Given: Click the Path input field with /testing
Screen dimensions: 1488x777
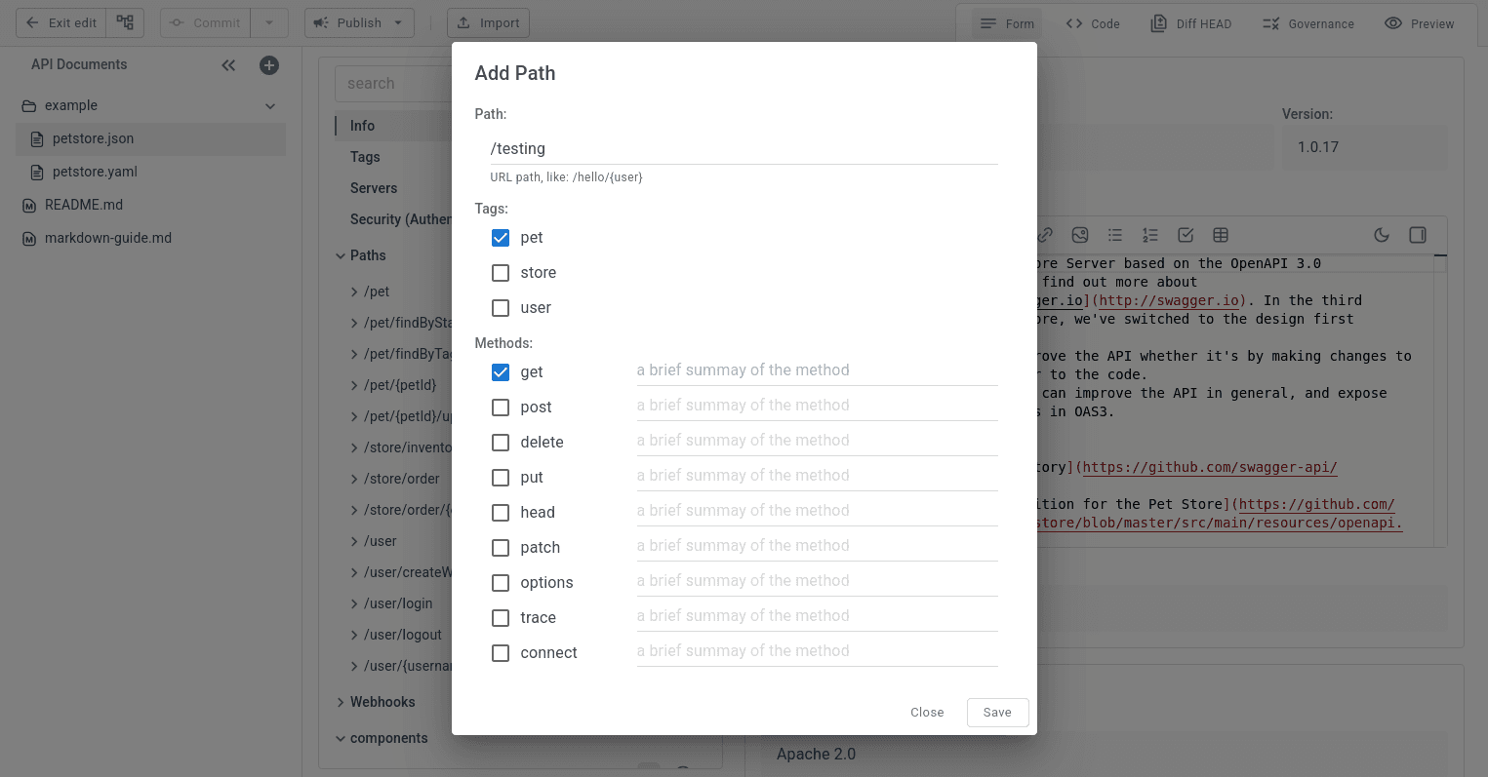Looking at the screenshot, I should click(744, 148).
